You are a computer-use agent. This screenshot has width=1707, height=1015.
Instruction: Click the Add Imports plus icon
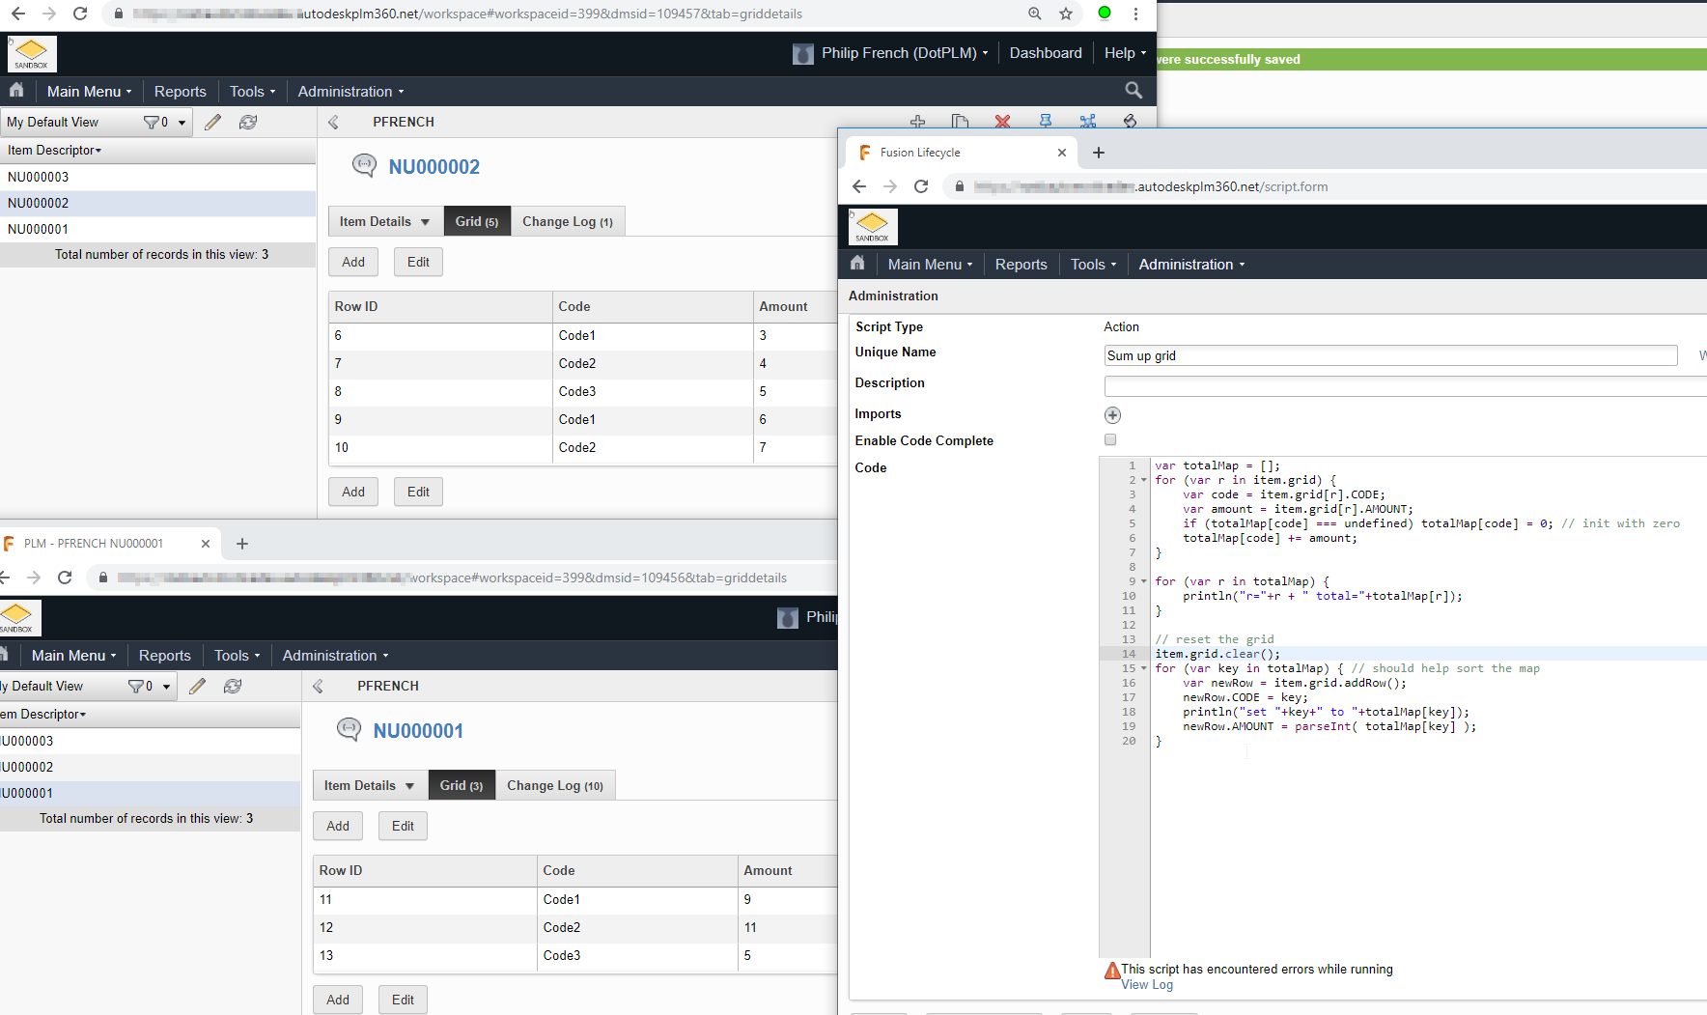(x=1112, y=415)
